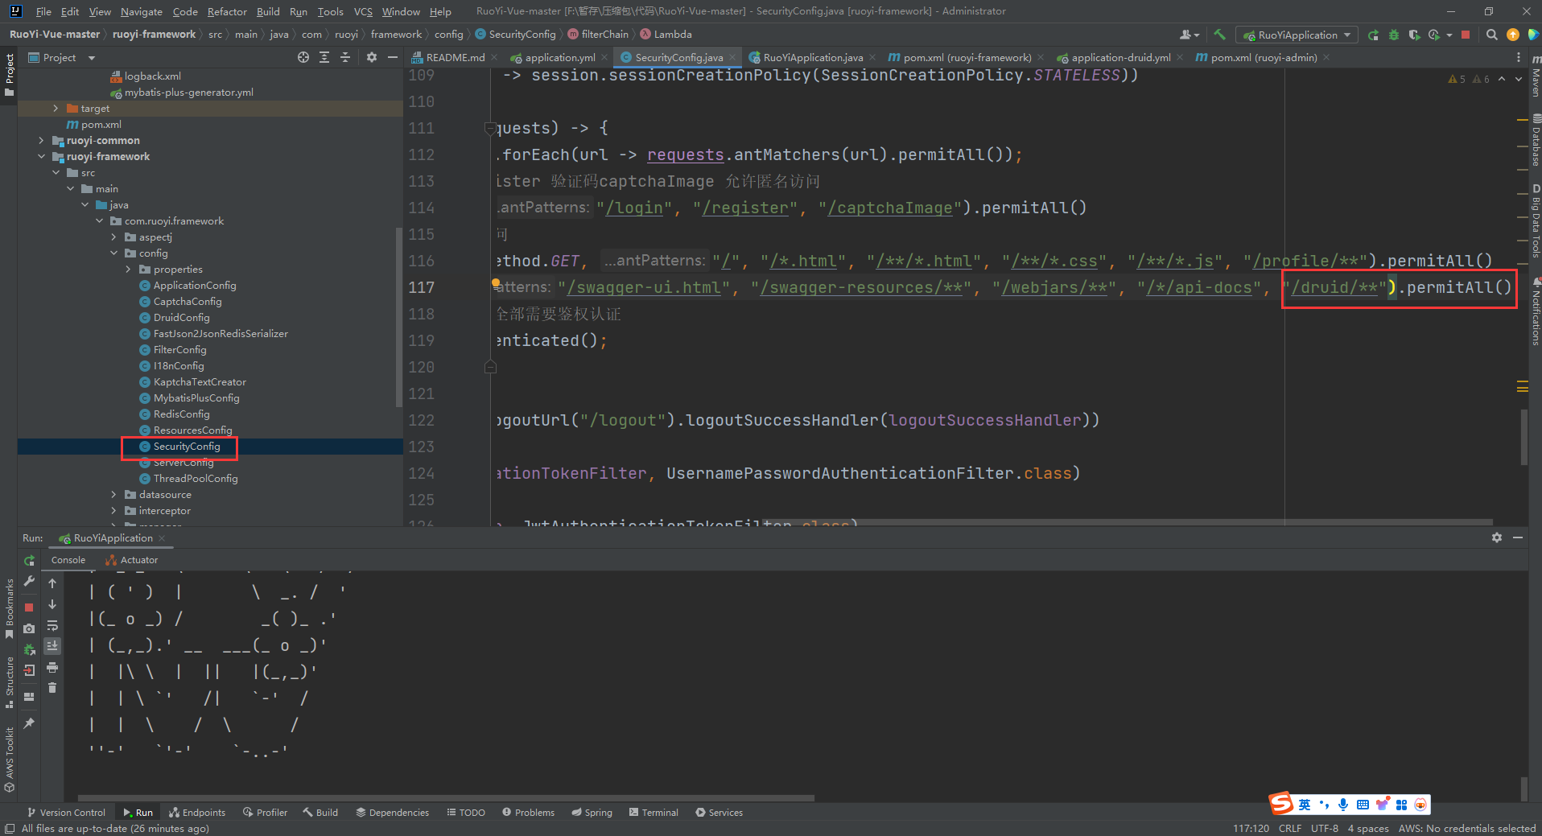Stop process in Run panel sidebar
Viewport: 1542px width, 836px height.
point(29,607)
